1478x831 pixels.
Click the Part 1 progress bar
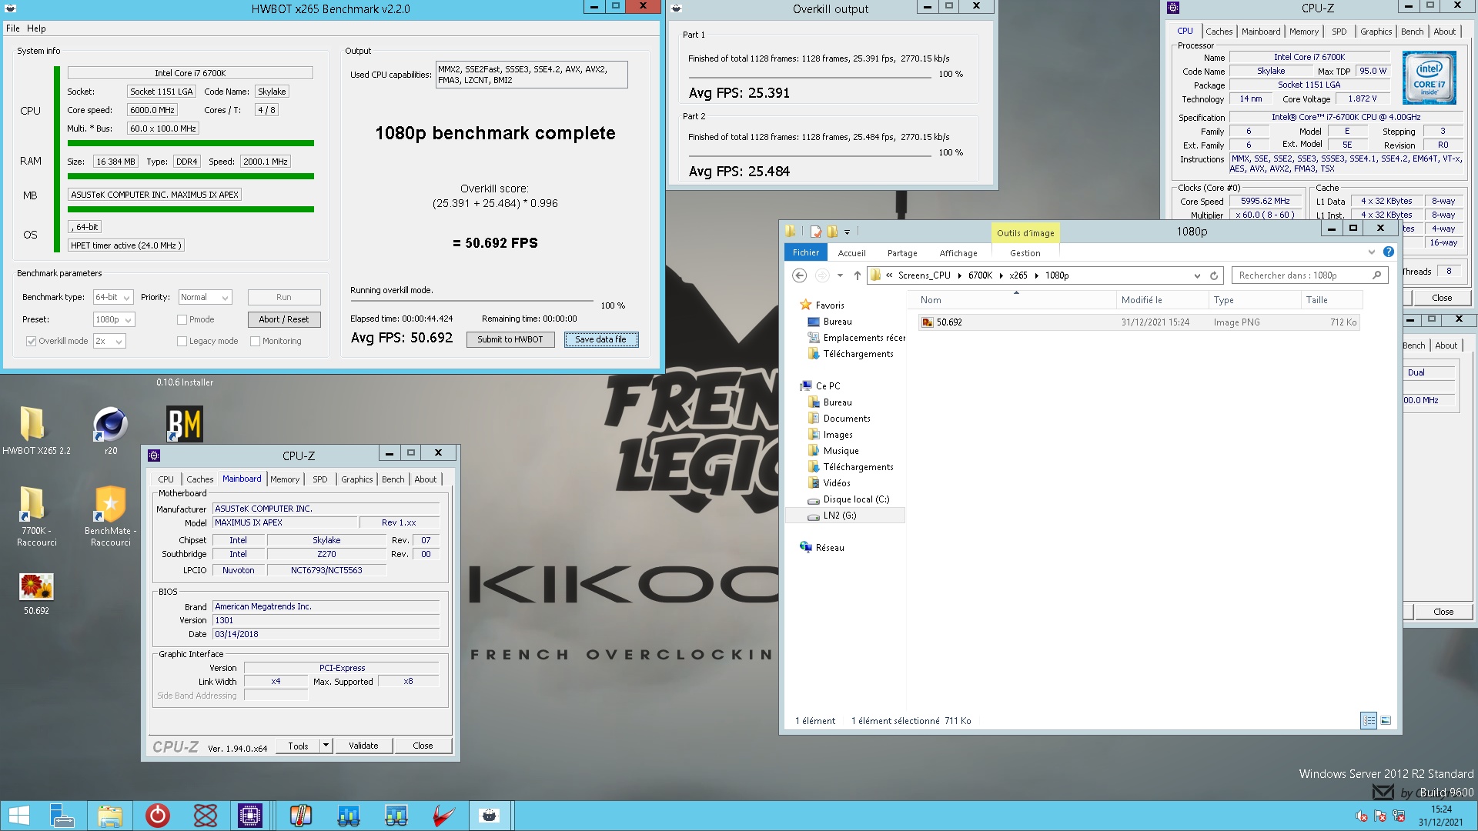(810, 78)
